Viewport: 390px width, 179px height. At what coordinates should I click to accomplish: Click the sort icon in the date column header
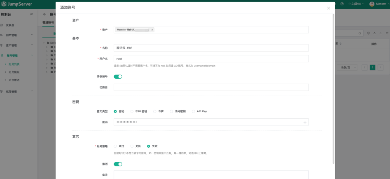tap(340, 44)
